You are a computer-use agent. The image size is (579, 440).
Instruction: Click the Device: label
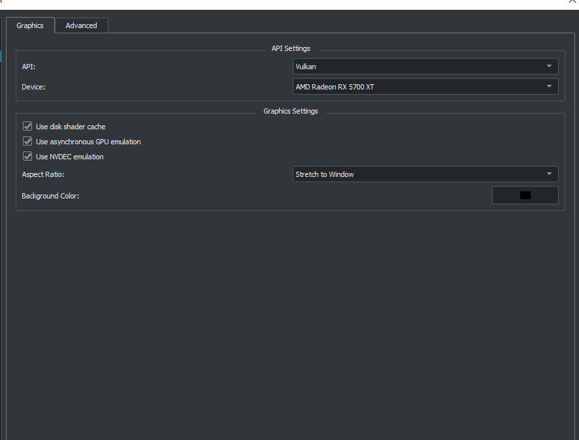(33, 87)
